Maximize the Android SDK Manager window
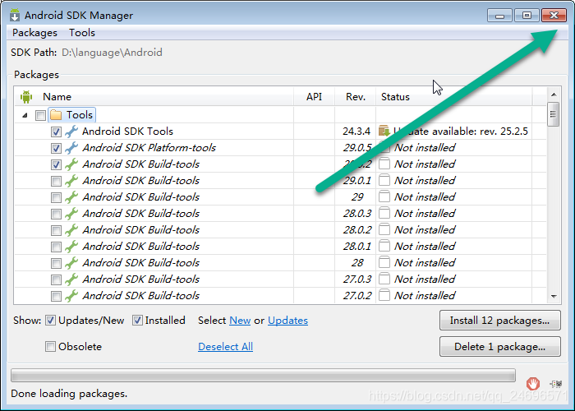The width and height of the screenshot is (575, 411). [x=527, y=16]
